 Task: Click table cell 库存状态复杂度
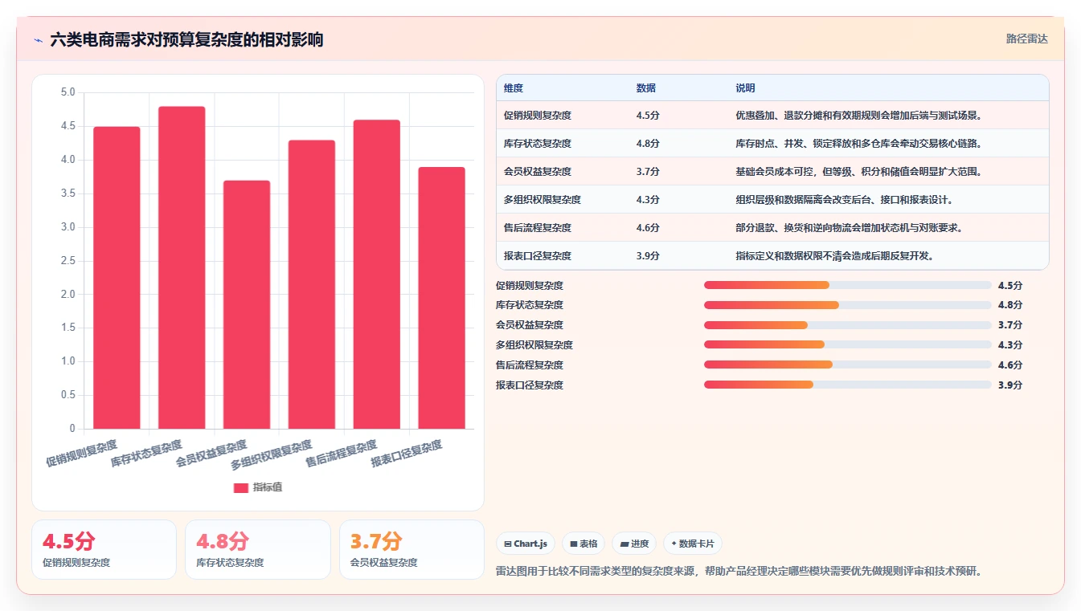(538, 144)
